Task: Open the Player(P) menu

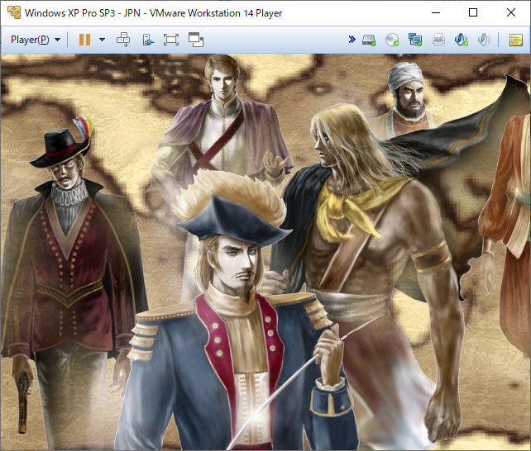Action: tap(30, 40)
